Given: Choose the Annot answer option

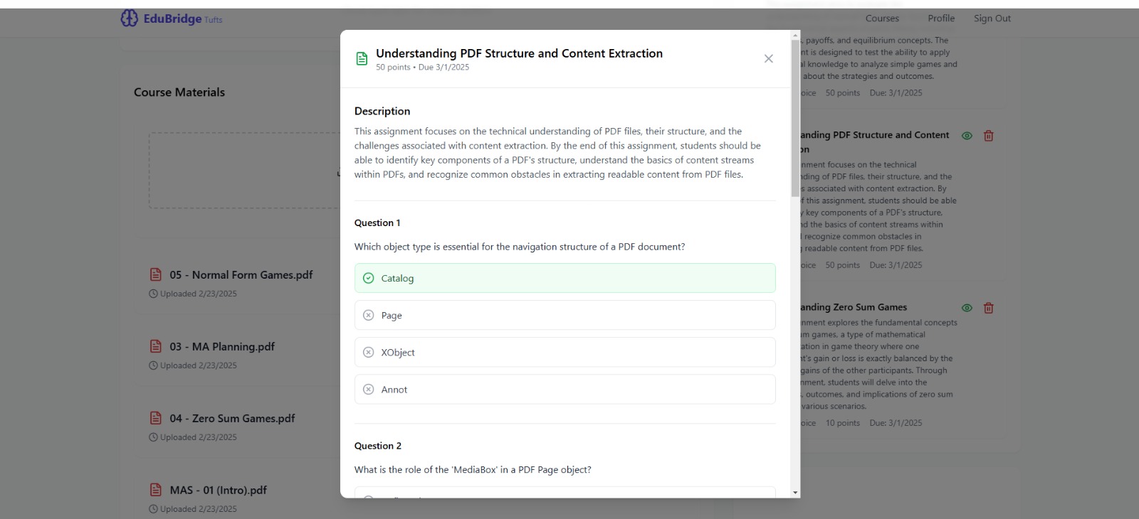Looking at the screenshot, I should pos(565,390).
